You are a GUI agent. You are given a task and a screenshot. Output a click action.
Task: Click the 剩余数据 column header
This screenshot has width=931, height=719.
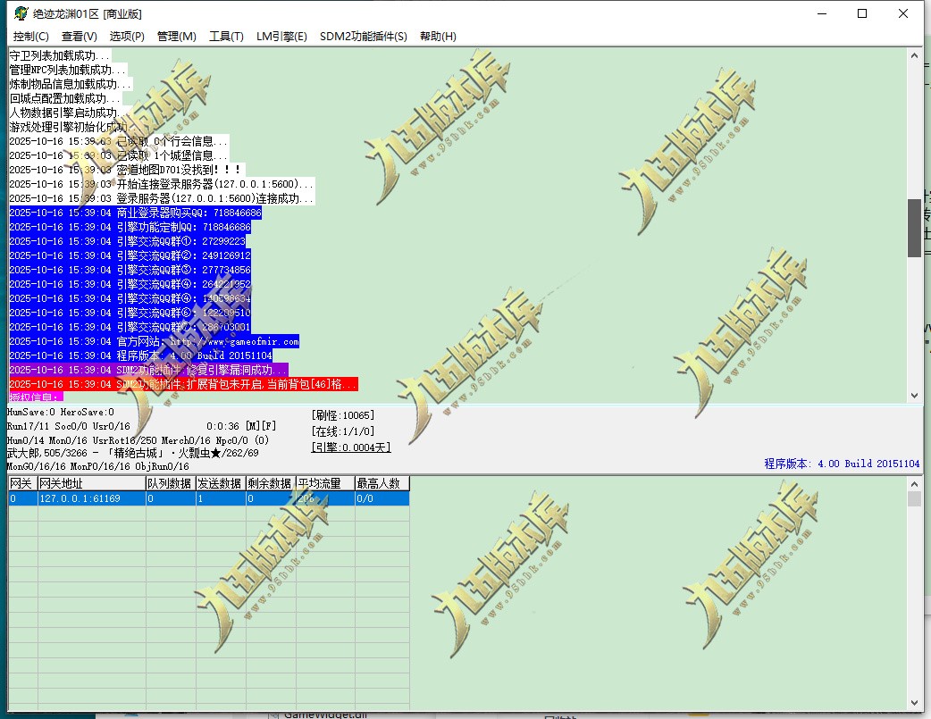coord(272,483)
